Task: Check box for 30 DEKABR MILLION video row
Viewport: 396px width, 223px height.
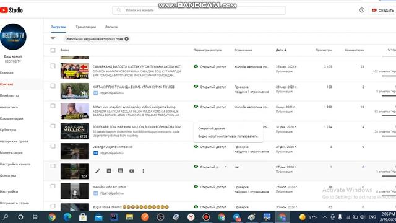Action: click(53, 126)
